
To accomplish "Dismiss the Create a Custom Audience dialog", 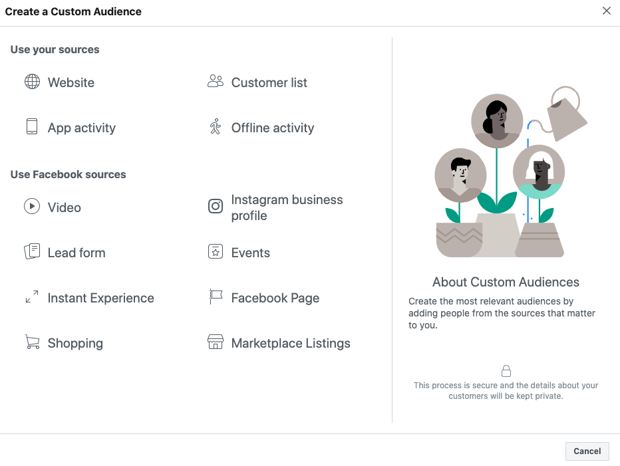I will click(606, 11).
